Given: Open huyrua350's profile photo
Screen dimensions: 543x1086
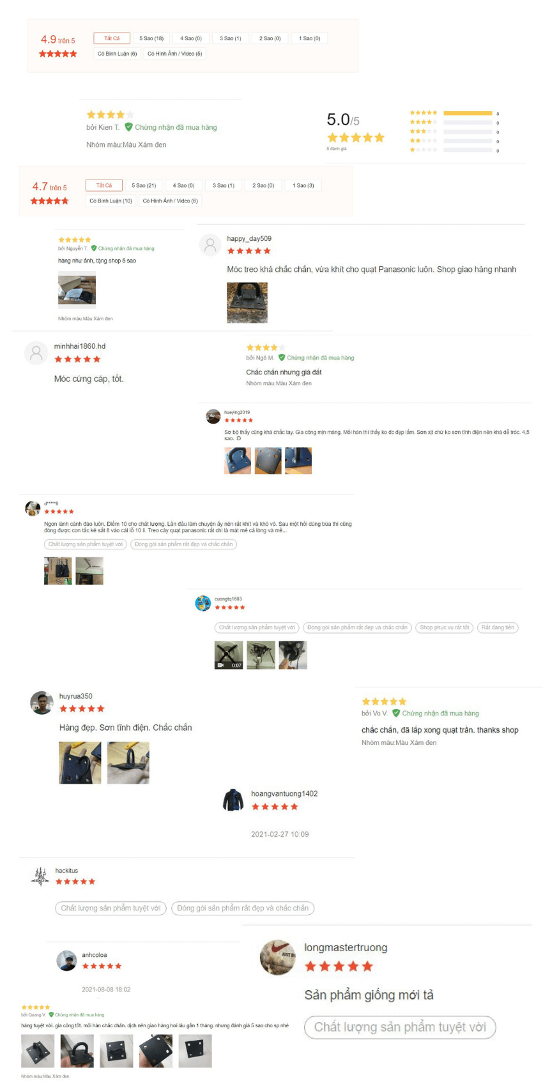Looking at the screenshot, I should pyautogui.click(x=42, y=703).
